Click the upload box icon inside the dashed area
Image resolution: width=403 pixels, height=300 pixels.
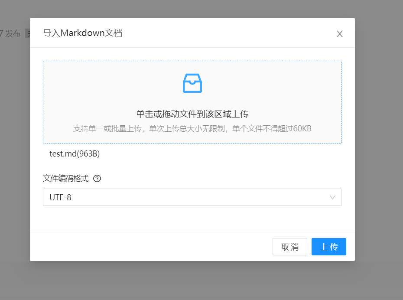click(x=192, y=83)
